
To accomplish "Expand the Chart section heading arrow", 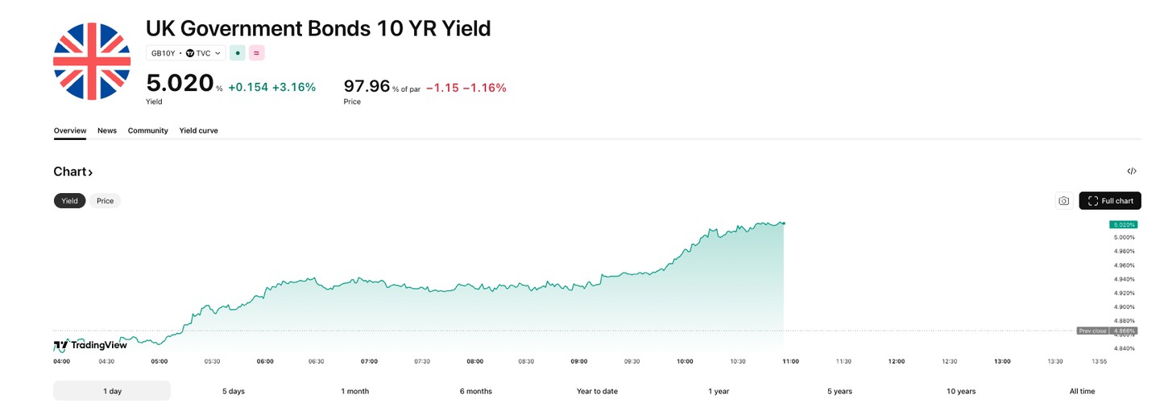I will [90, 172].
